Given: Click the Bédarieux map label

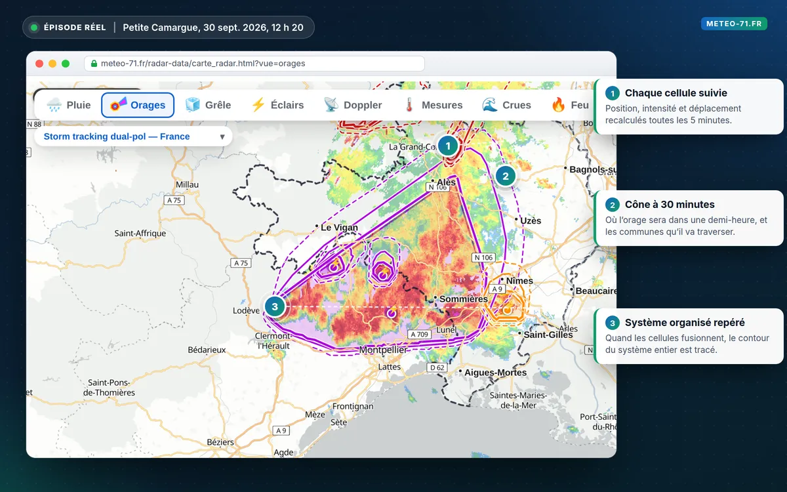Looking at the screenshot, I should point(207,350).
